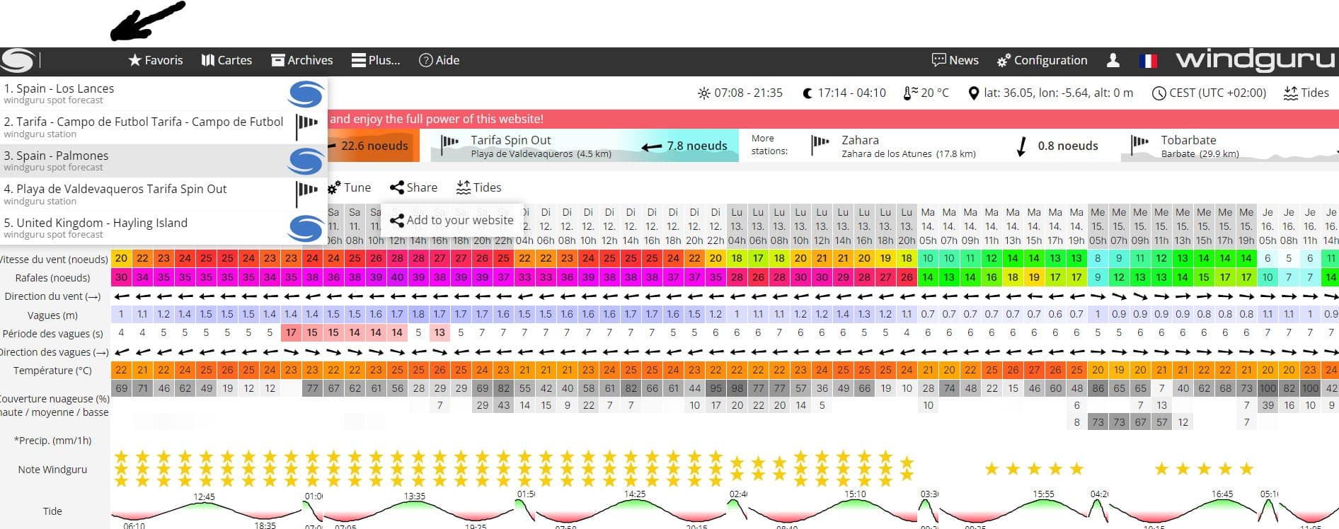Select Playa de Valdevaqueros Tarifa Spin Out
This screenshot has width=1339, height=529.
pos(163,194)
